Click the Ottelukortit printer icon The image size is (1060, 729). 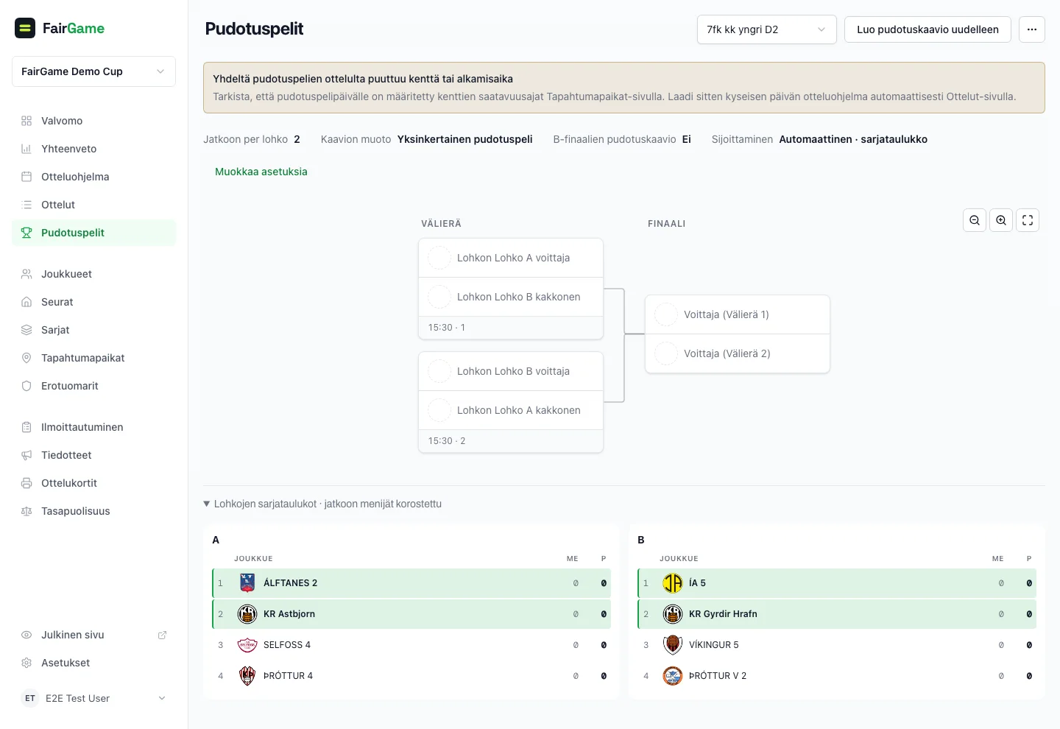coord(26,483)
